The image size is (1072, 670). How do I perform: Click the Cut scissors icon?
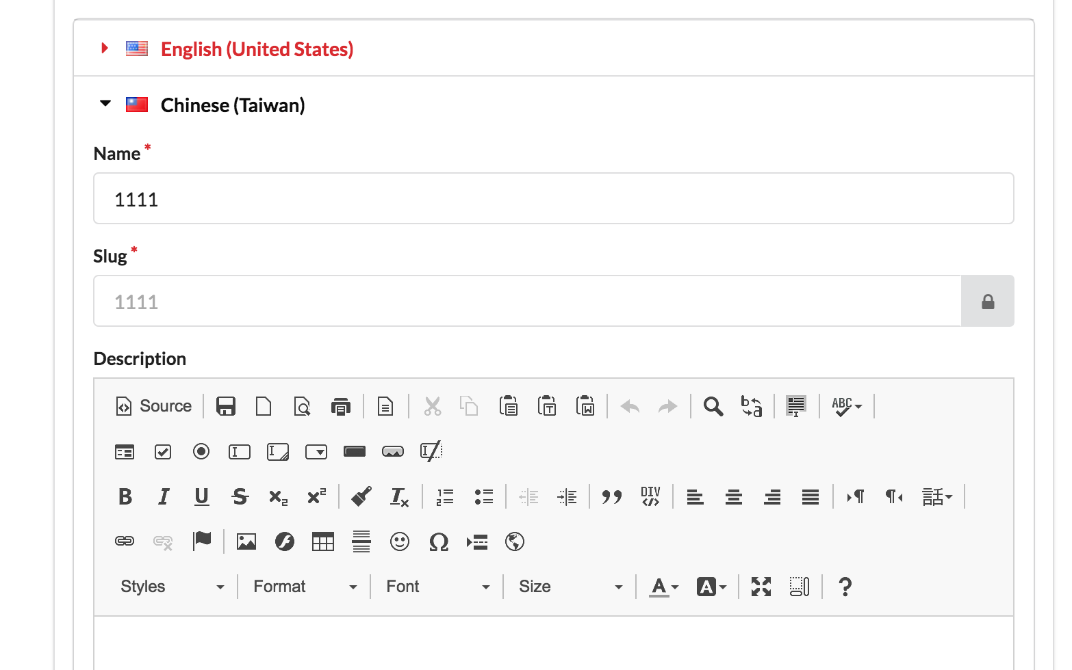432,406
